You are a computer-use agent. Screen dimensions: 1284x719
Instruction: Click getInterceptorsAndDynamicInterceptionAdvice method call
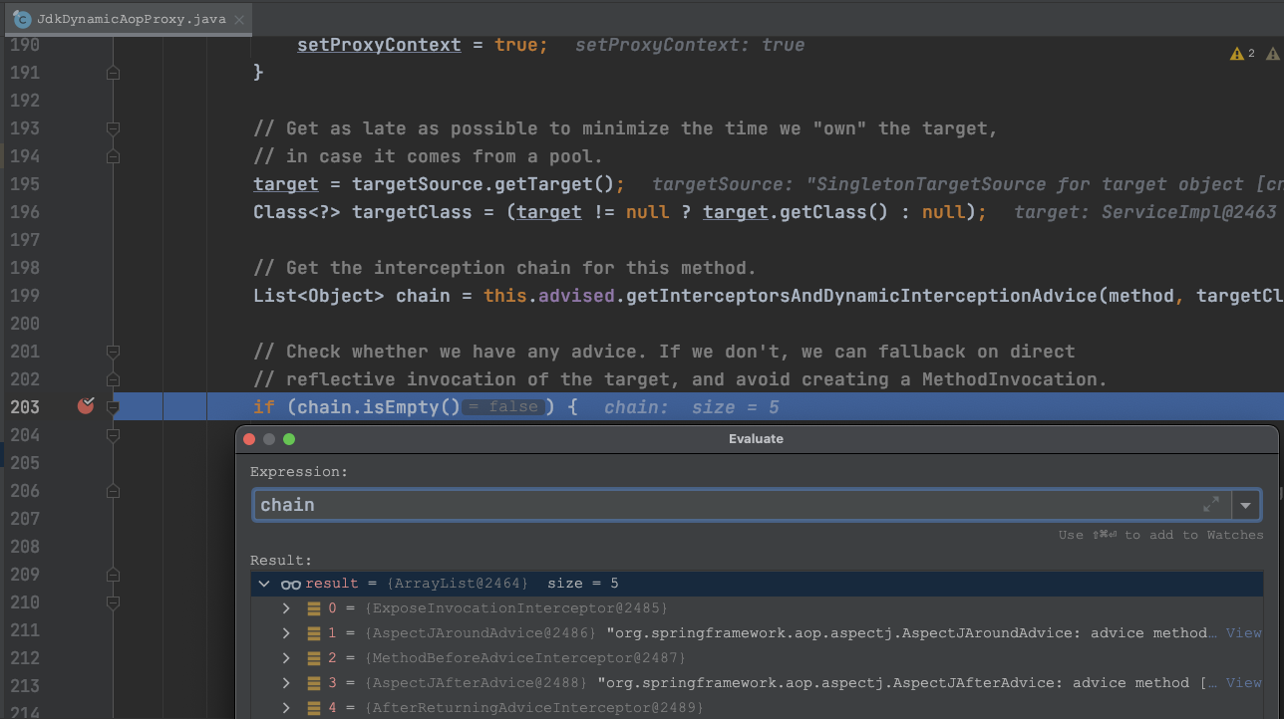click(x=861, y=296)
